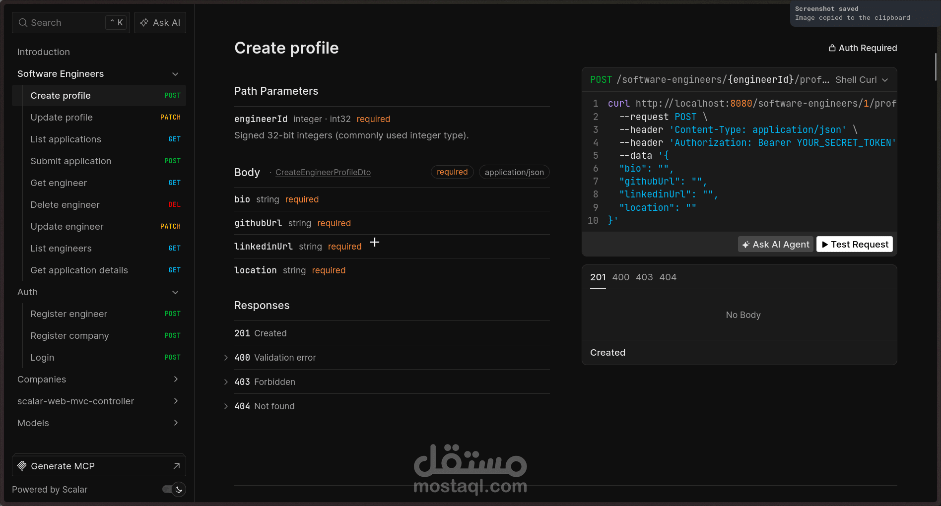Click the Generate MCP button
The height and width of the screenshot is (506, 941).
tap(99, 466)
